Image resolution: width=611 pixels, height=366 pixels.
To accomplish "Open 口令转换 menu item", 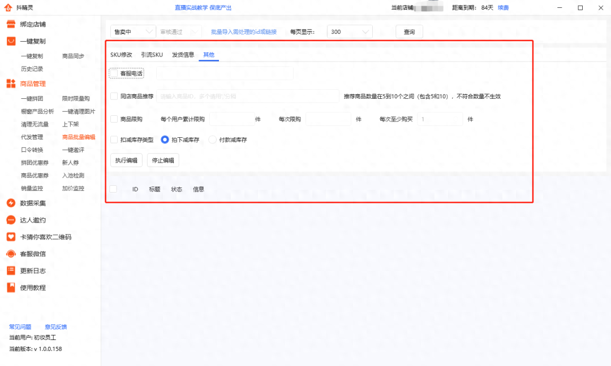I will pyautogui.click(x=32, y=150).
